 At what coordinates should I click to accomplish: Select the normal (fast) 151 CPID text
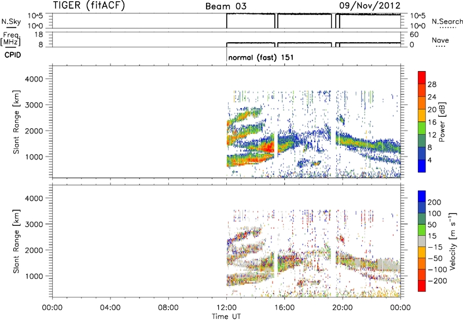click(x=261, y=57)
